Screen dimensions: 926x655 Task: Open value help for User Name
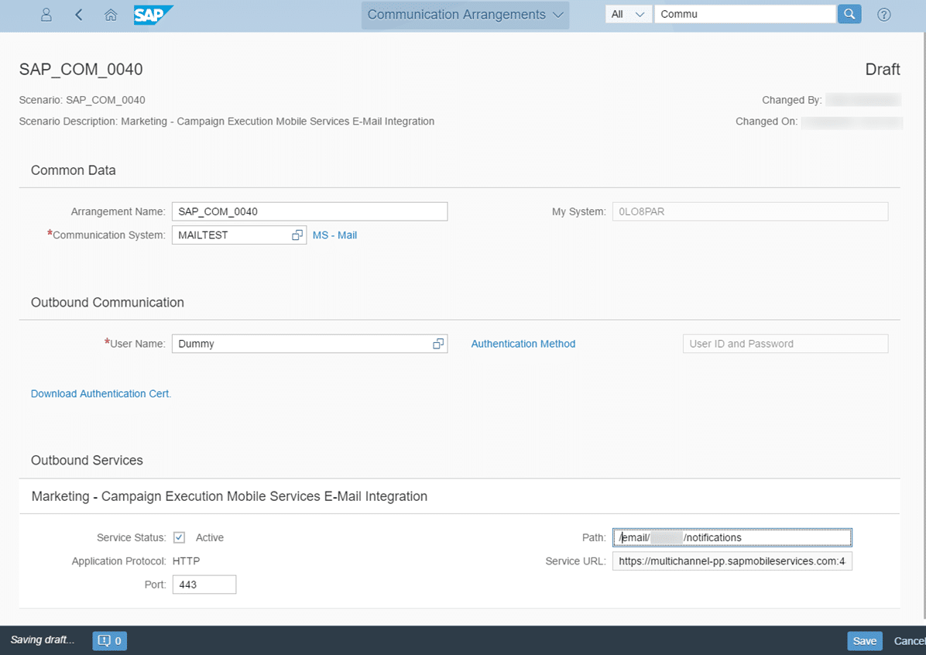click(x=438, y=344)
